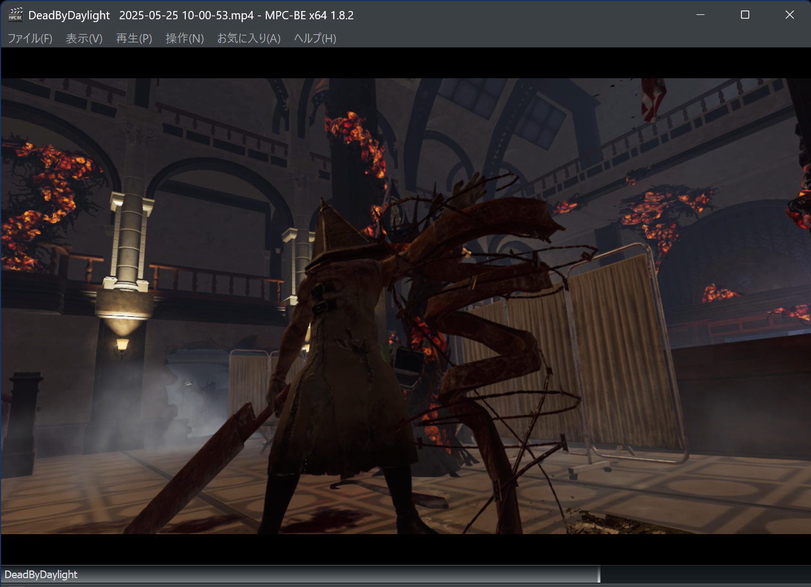Open the 操作(N) menu
811x587 pixels.
tap(184, 39)
